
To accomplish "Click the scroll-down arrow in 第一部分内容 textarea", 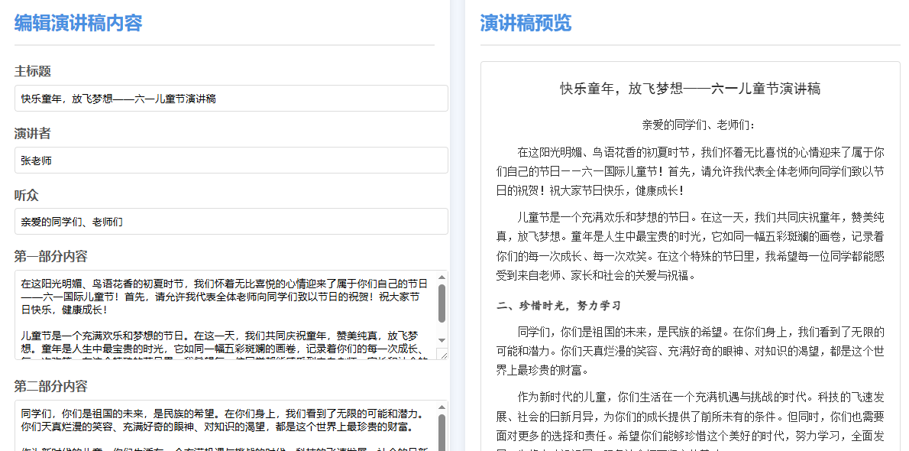I will click(442, 339).
